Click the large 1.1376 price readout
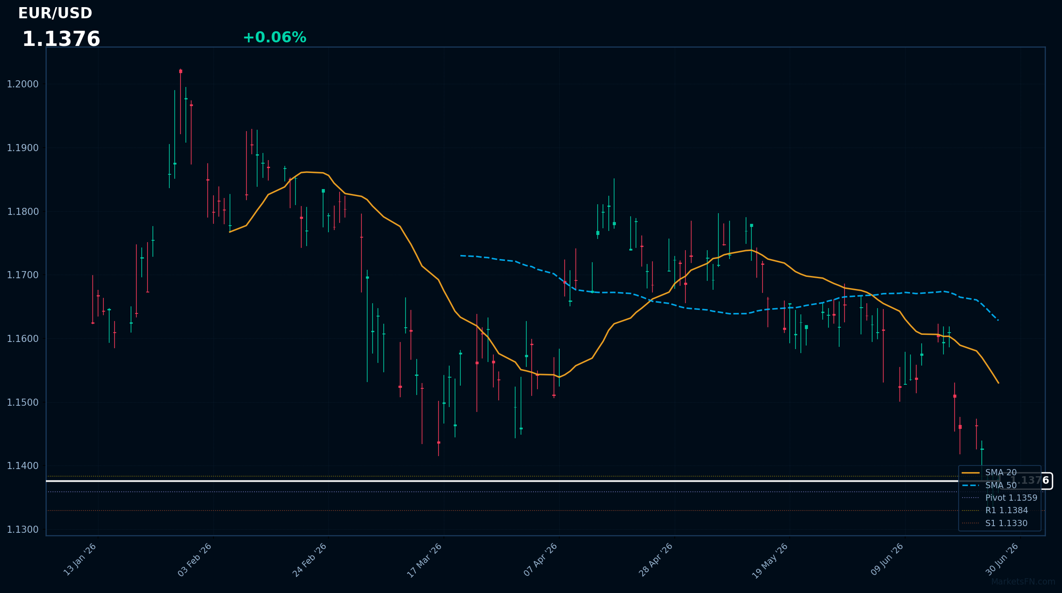Image resolution: width=1062 pixels, height=593 pixels. pos(62,39)
